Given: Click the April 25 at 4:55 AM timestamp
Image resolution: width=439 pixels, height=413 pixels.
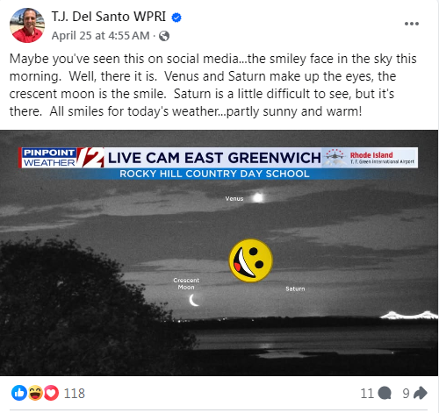Looking at the screenshot, I should point(100,36).
